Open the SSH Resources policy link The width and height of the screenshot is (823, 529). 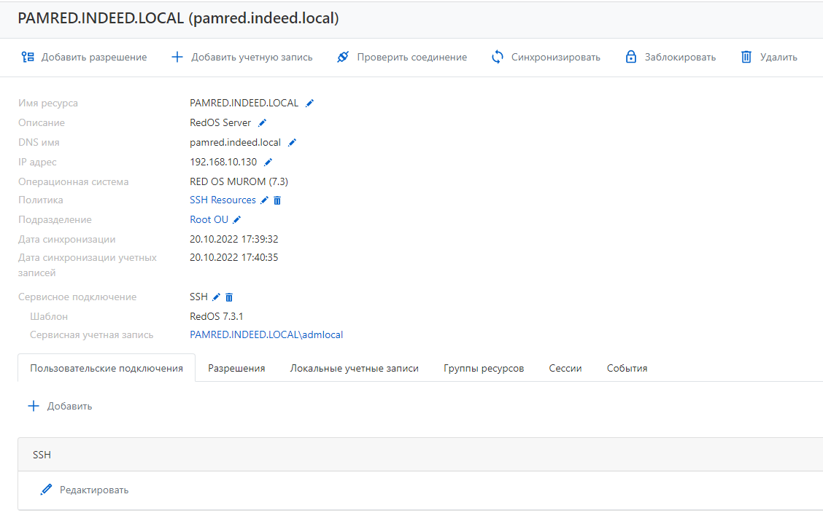[x=223, y=200]
